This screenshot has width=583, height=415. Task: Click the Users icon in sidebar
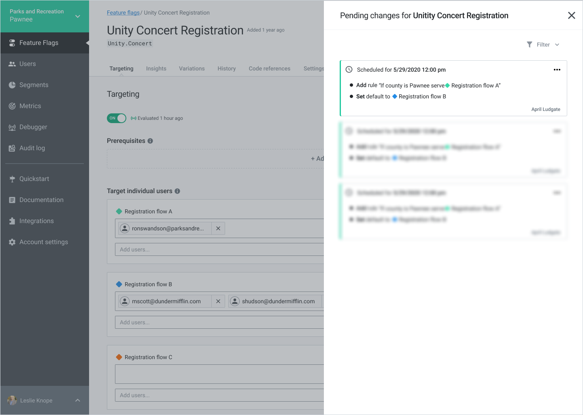click(12, 64)
